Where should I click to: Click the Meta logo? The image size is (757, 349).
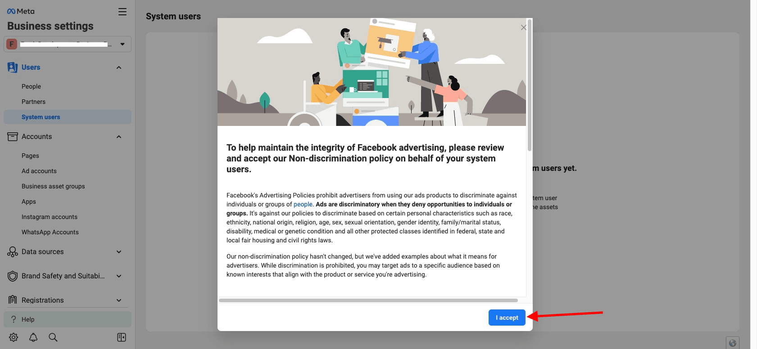coord(21,11)
